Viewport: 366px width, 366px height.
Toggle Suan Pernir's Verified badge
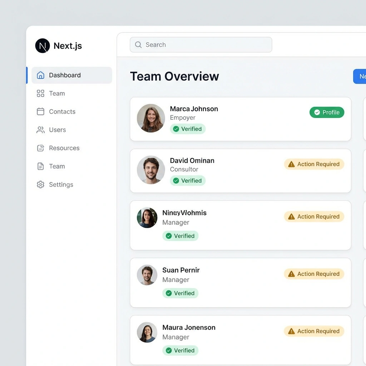tap(180, 293)
